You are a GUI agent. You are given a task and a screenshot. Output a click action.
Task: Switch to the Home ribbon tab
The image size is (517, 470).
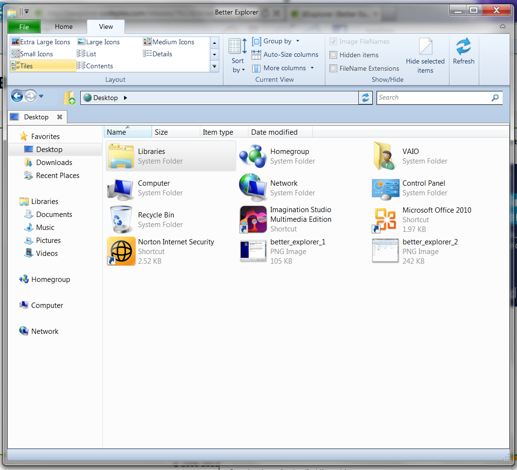[x=63, y=27]
